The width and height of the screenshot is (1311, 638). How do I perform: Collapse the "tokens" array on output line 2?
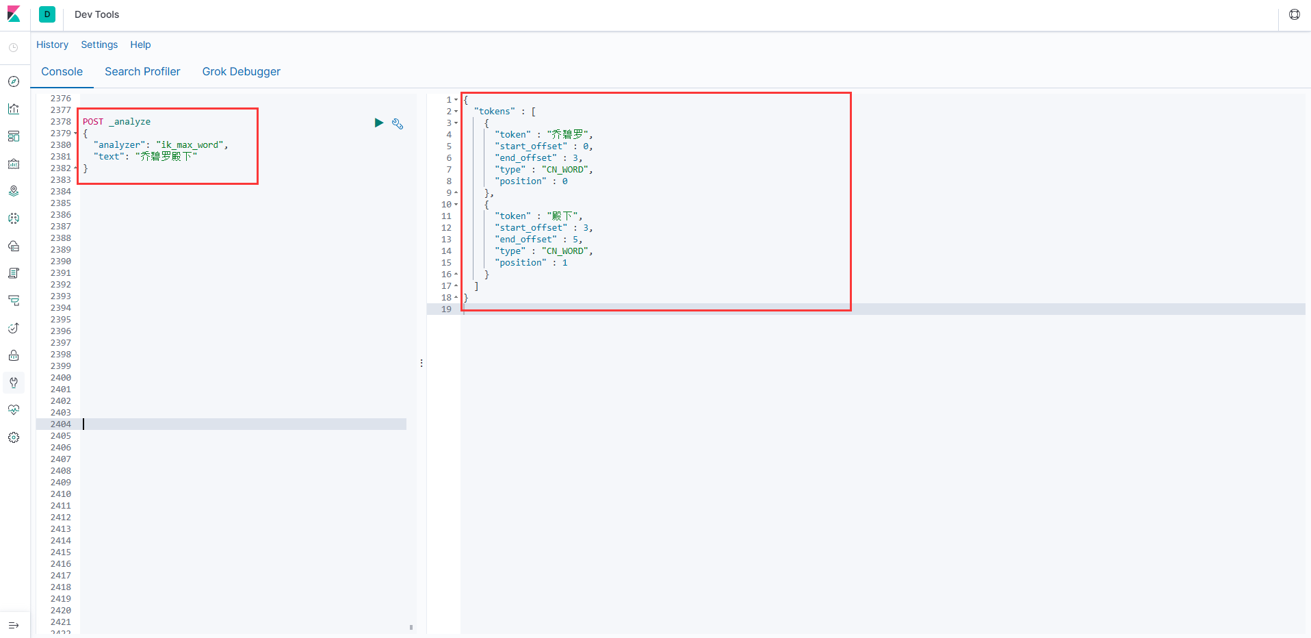pos(456,112)
